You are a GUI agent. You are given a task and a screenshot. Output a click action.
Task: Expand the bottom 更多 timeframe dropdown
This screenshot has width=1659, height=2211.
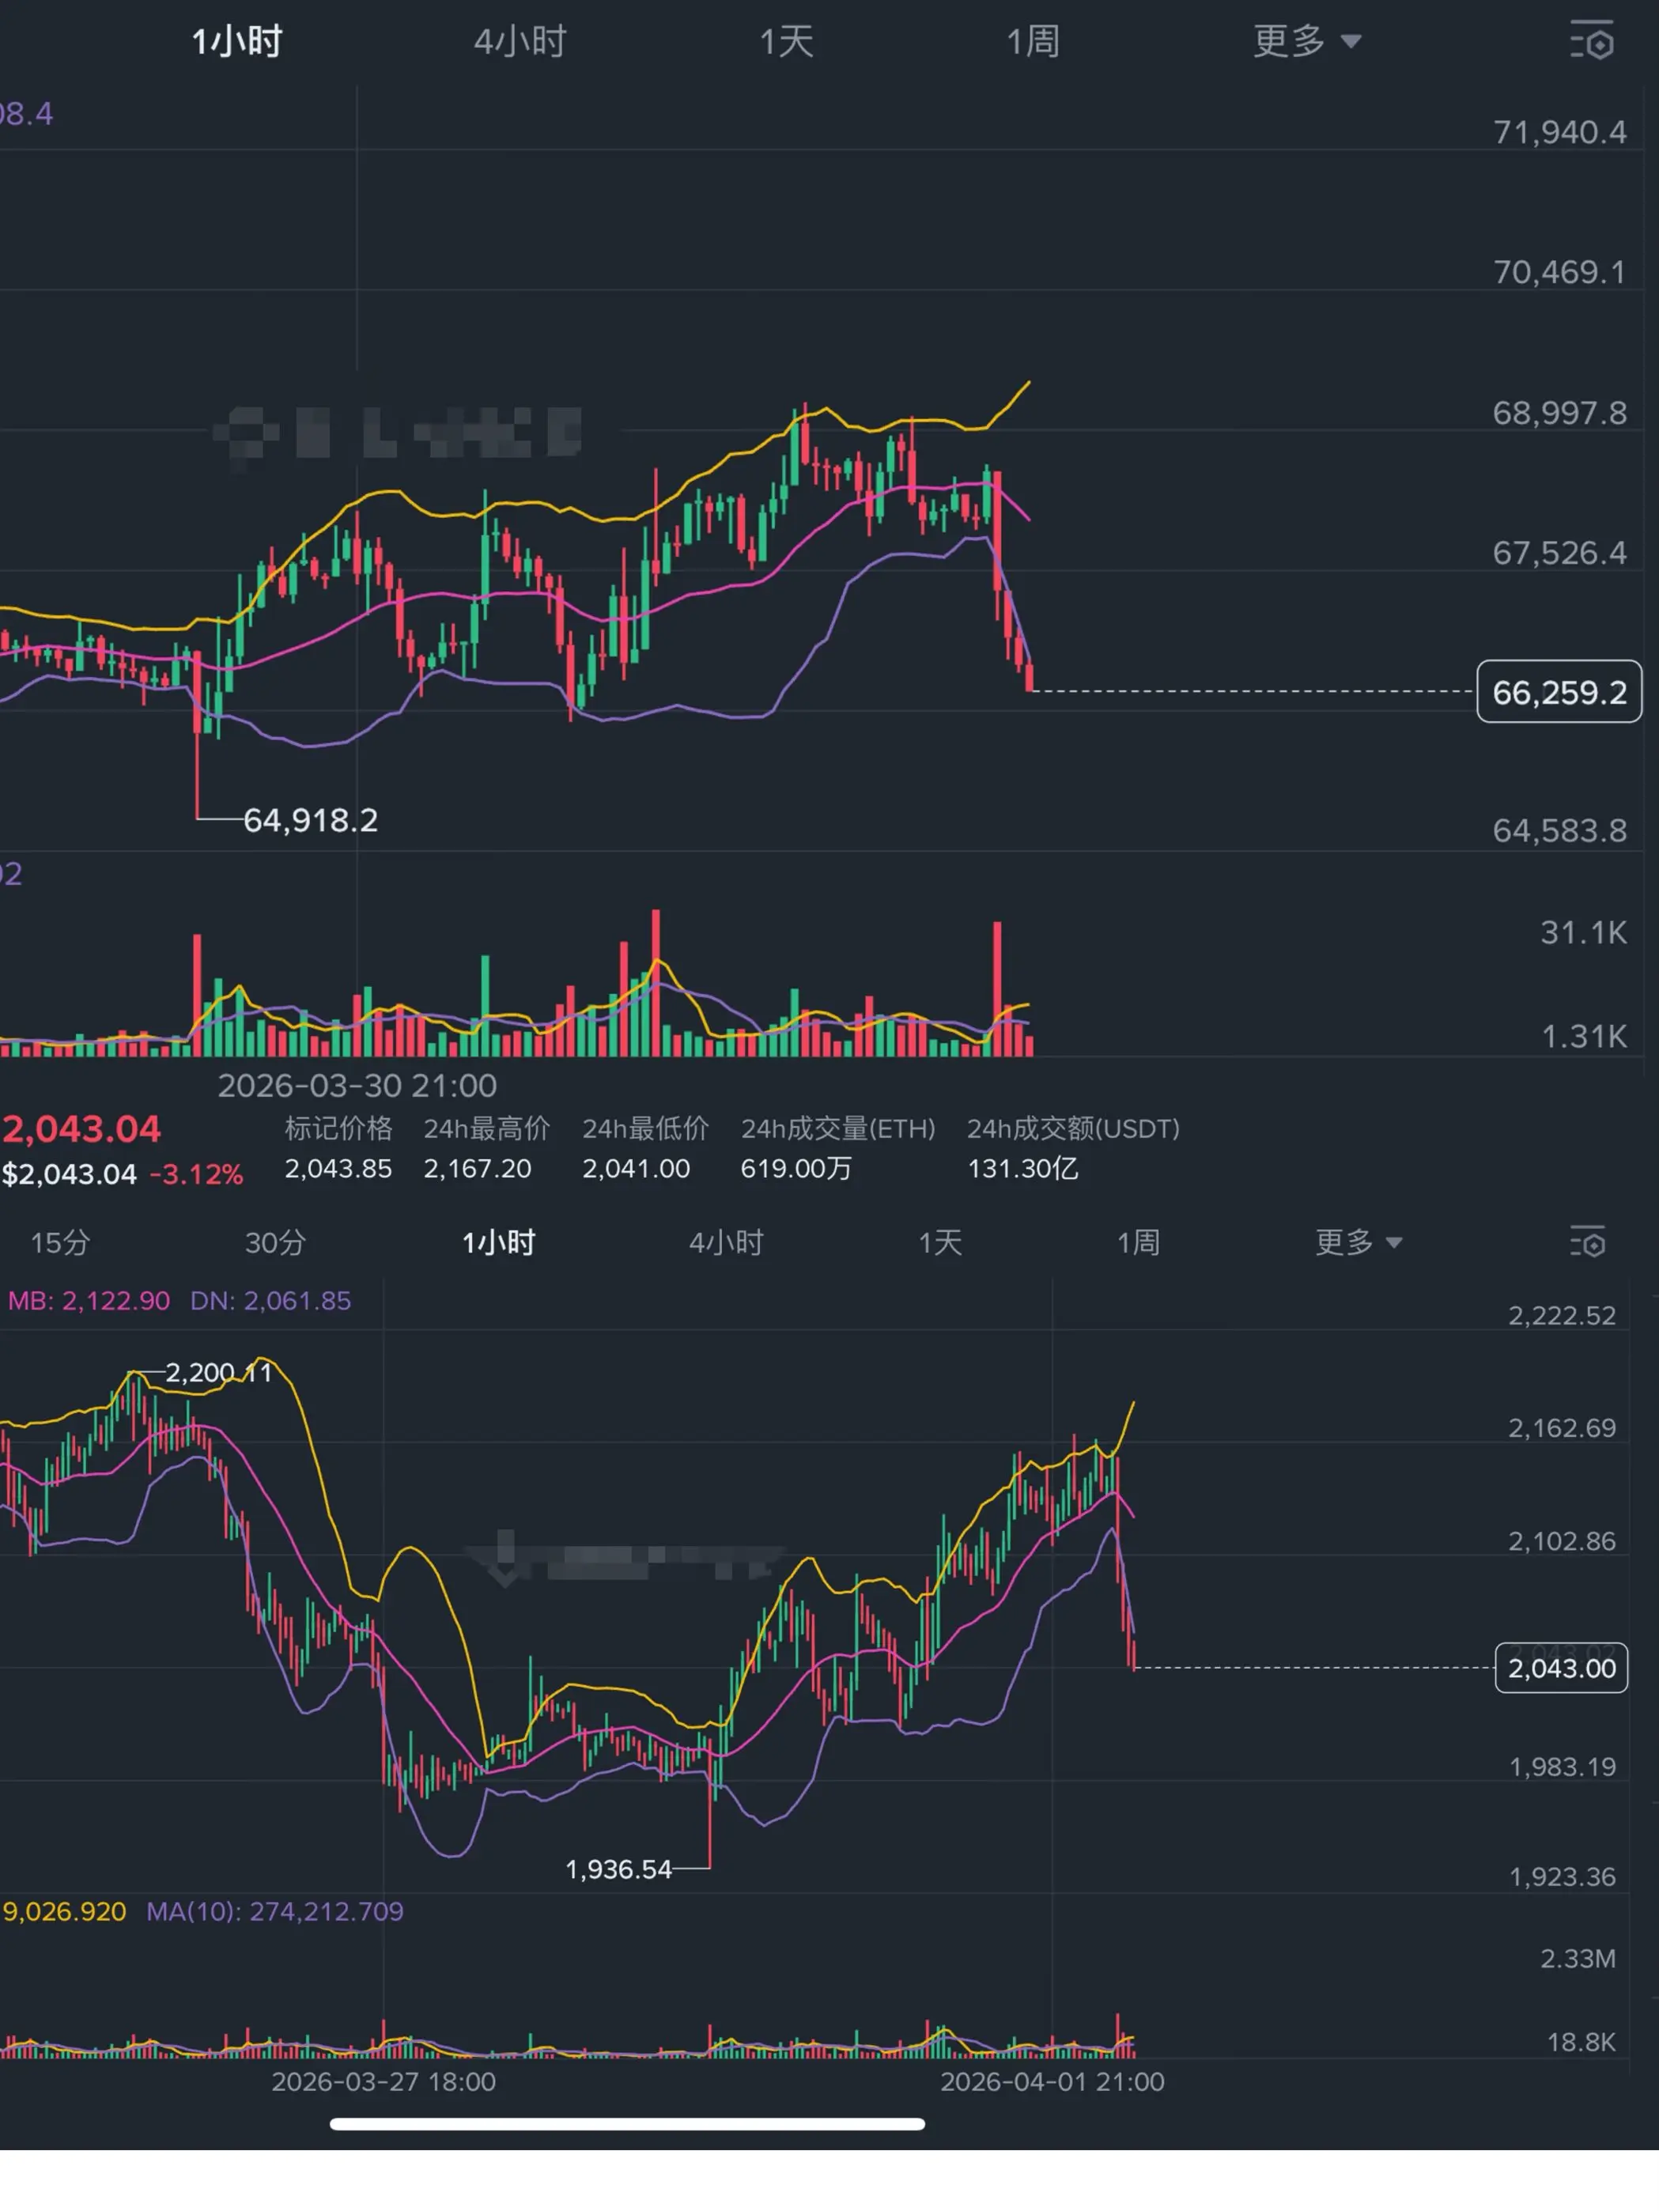(x=1359, y=1242)
